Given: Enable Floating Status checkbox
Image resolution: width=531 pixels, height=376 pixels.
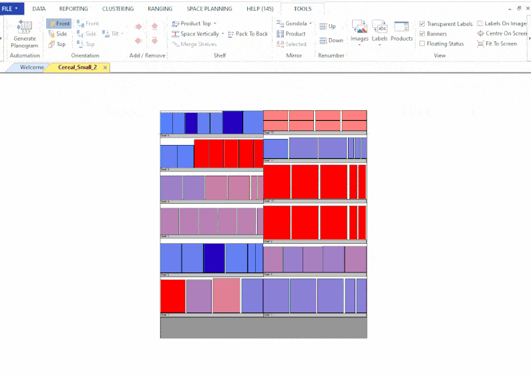Looking at the screenshot, I should (x=422, y=43).
